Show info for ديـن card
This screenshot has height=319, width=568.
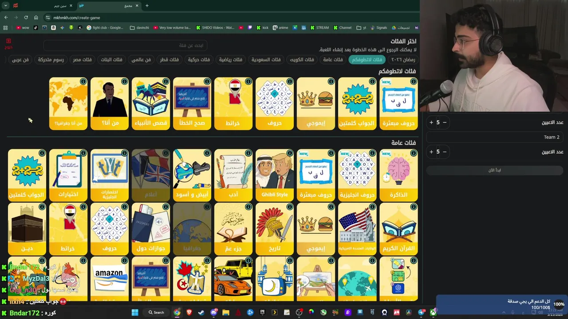pyautogui.click(x=42, y=207)
